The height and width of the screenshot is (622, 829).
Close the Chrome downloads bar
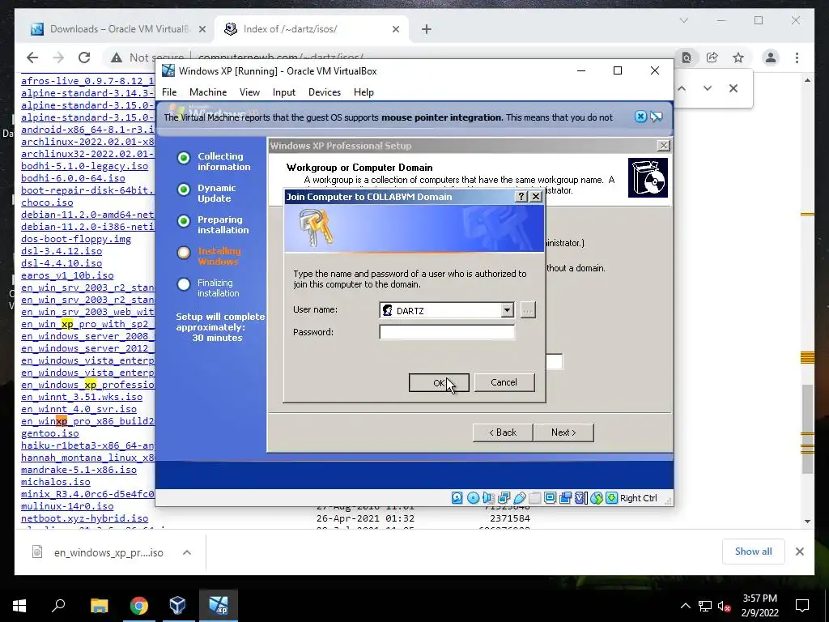[x=799, y=552]
